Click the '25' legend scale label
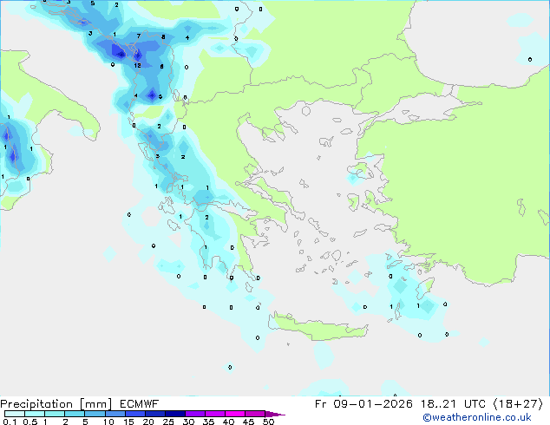Viewport: 550px width, 425px height. click(168, 422)
